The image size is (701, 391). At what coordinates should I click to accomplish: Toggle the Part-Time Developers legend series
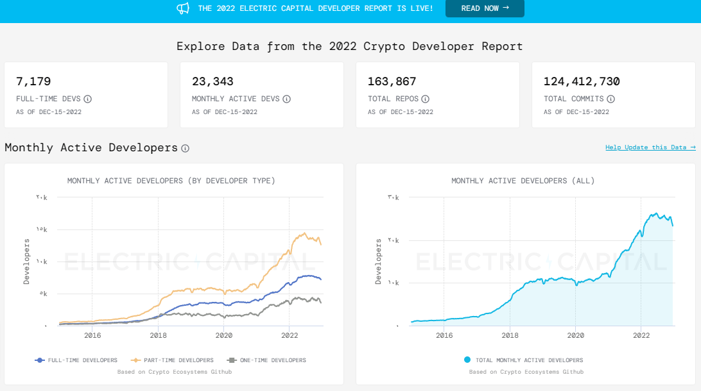tap(172, 360)
